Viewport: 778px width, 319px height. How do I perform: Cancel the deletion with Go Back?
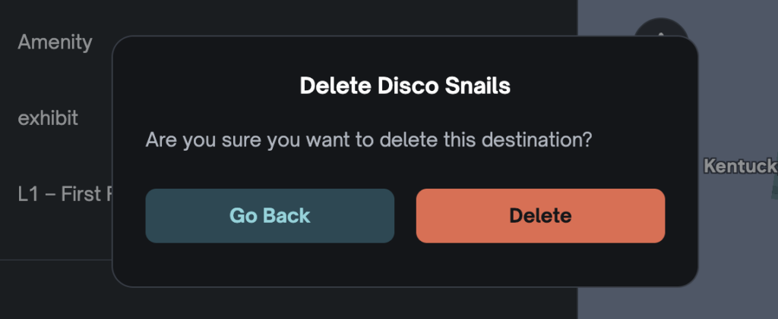270,216
